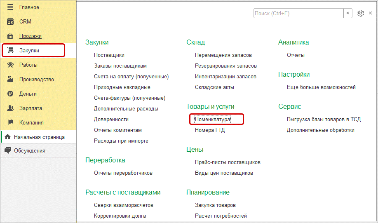The width and height of the screenshot is (378, 223).
Task: Open Расчет потребностей
Action: click(x=221, y=216)
